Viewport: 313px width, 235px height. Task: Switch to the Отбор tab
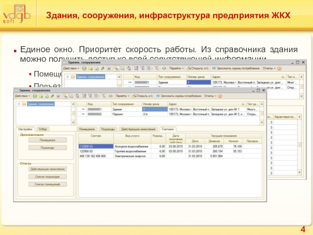tap(43, 129)
